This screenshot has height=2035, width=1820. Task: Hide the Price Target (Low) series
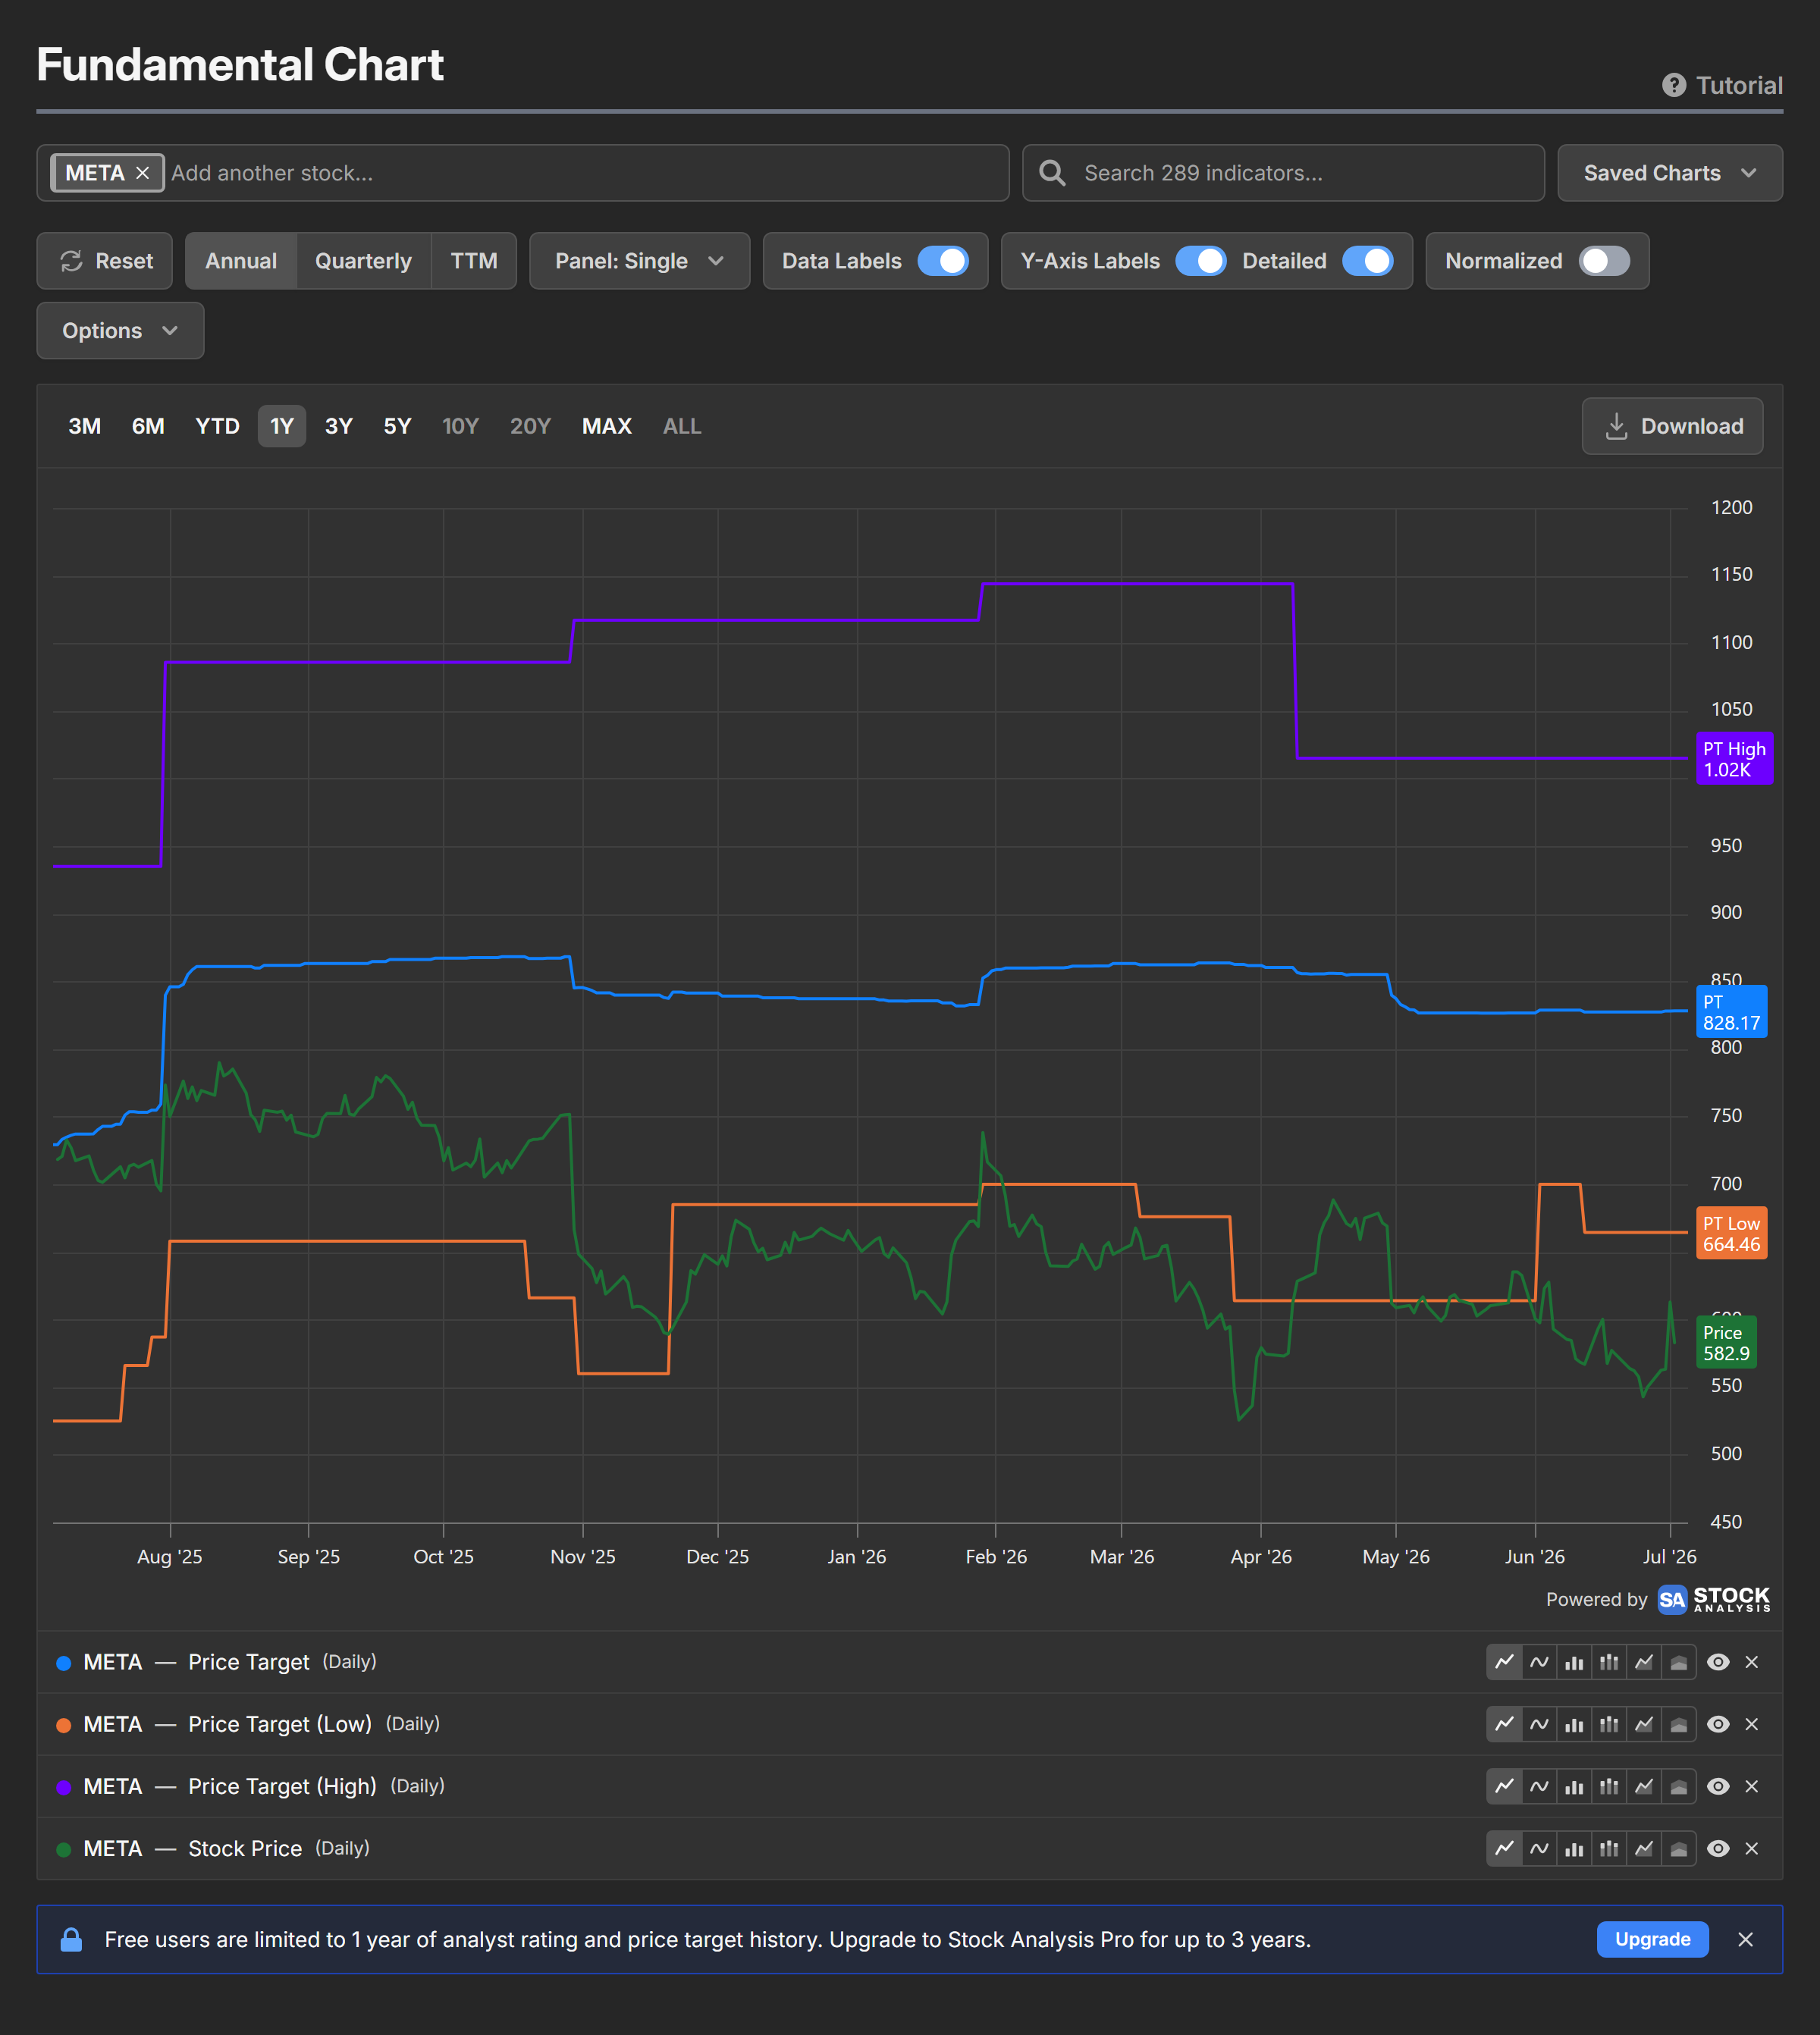[x=1718, y=1724]
